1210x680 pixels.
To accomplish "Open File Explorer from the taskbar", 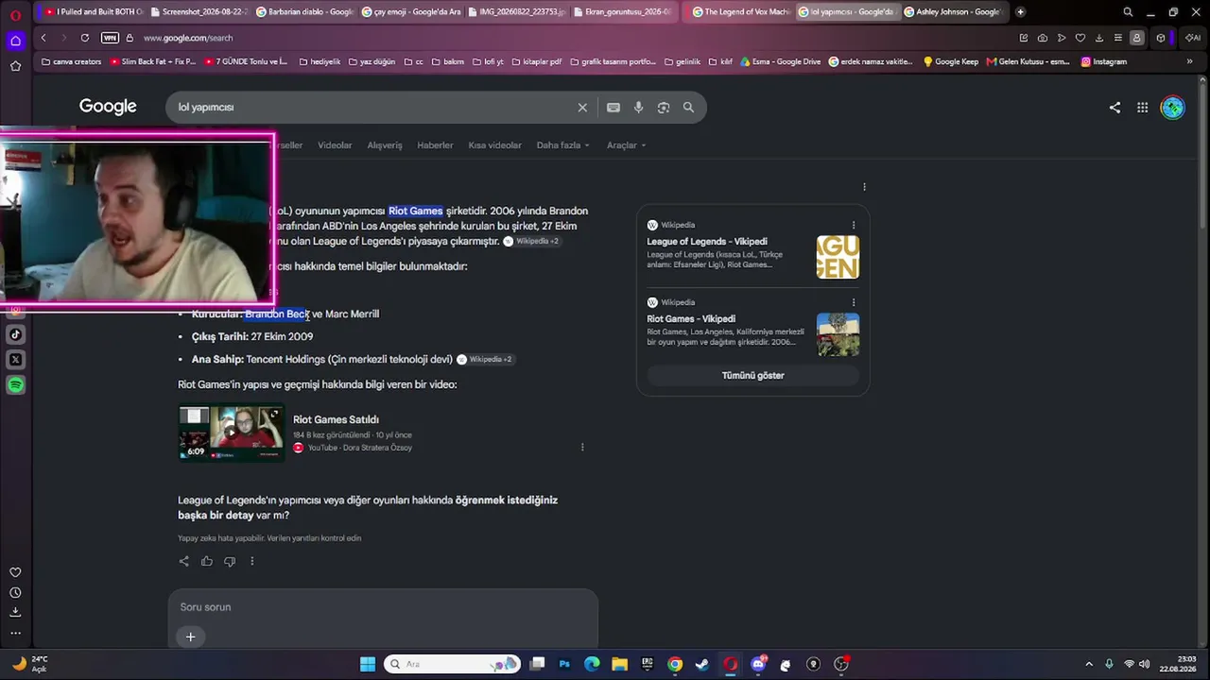I will pyautogui.click(x=619, y=664).
